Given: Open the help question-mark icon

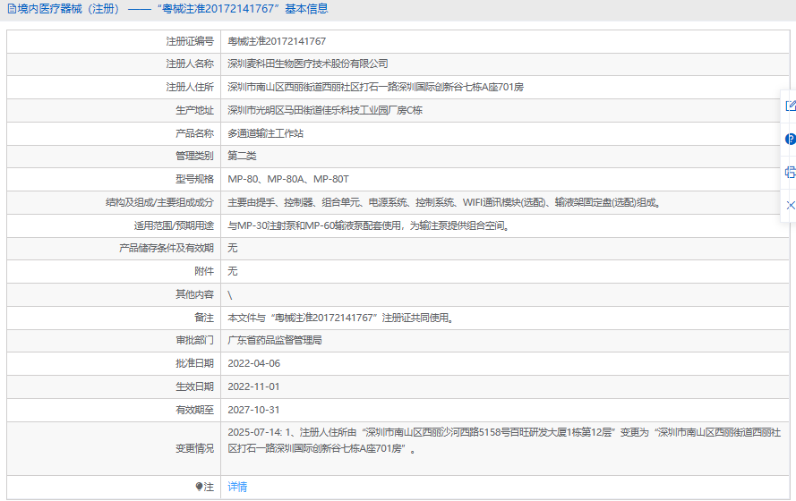Looking at the screenshot, I should click(x=791, y=139).
